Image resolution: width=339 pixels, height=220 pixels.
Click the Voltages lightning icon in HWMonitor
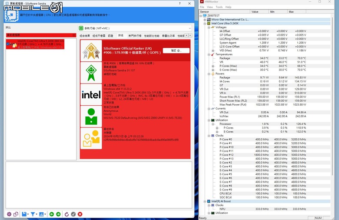coord(213,27)
